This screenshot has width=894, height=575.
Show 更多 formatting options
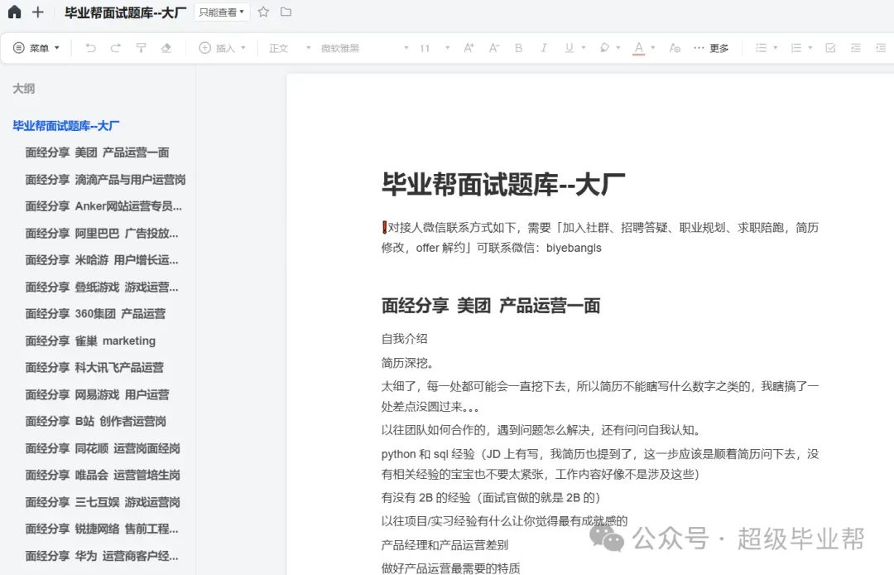tap(711, 48)
